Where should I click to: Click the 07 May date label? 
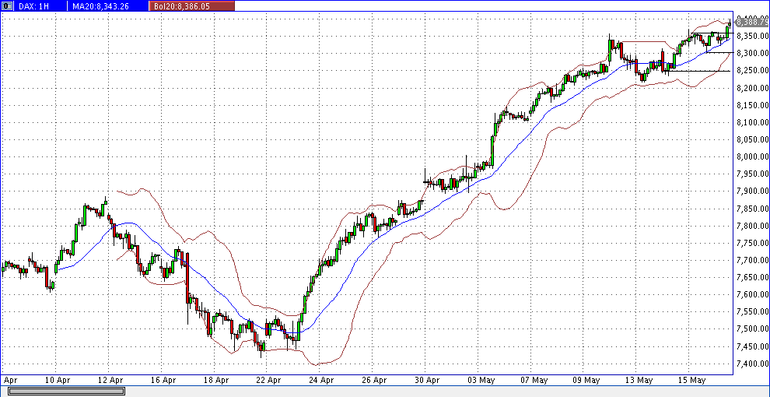point(534,380)
